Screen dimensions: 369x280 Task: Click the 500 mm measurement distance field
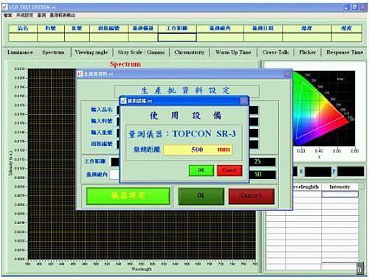click(198, 150)
